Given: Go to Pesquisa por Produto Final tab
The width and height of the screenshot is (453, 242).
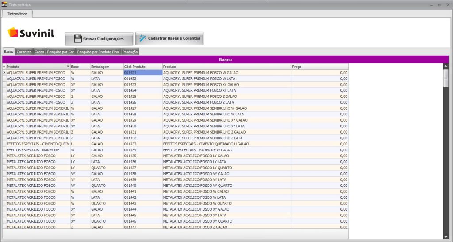Looking at the screenshot, I should point(98,52).
